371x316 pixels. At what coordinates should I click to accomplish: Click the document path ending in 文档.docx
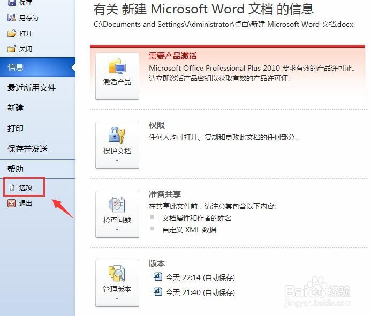224,25
